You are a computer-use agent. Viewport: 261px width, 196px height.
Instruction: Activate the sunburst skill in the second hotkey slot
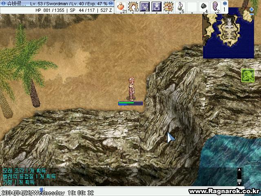point(133,7)
